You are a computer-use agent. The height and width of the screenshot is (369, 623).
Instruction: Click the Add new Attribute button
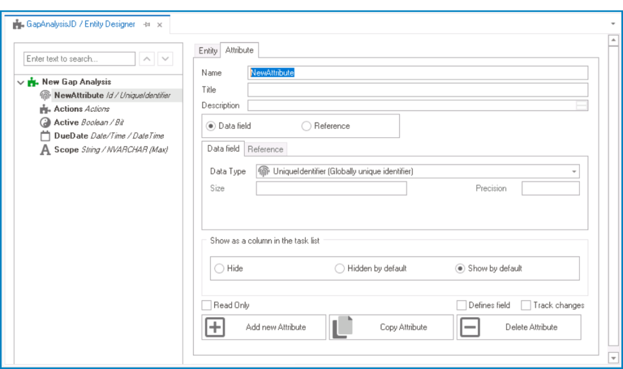pos(264,327)
